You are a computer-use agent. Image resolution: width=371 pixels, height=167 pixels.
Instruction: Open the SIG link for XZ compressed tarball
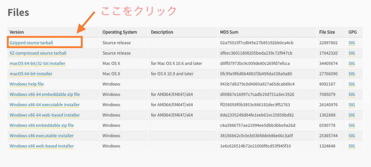pos(352,53)
